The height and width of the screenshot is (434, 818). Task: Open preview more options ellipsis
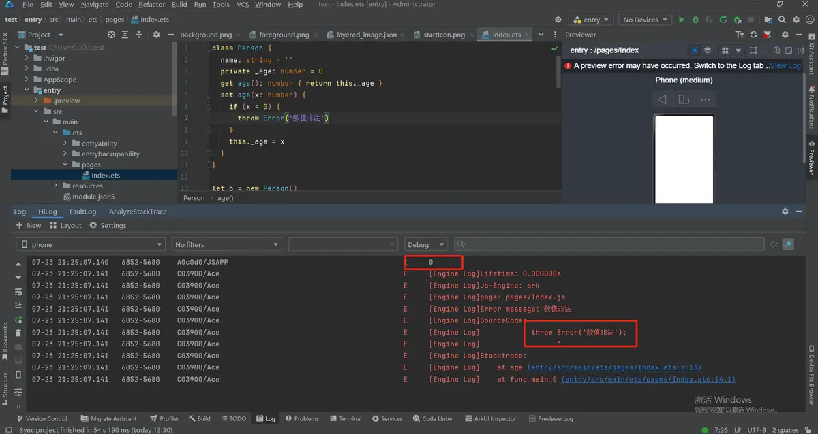coord(705,100)
